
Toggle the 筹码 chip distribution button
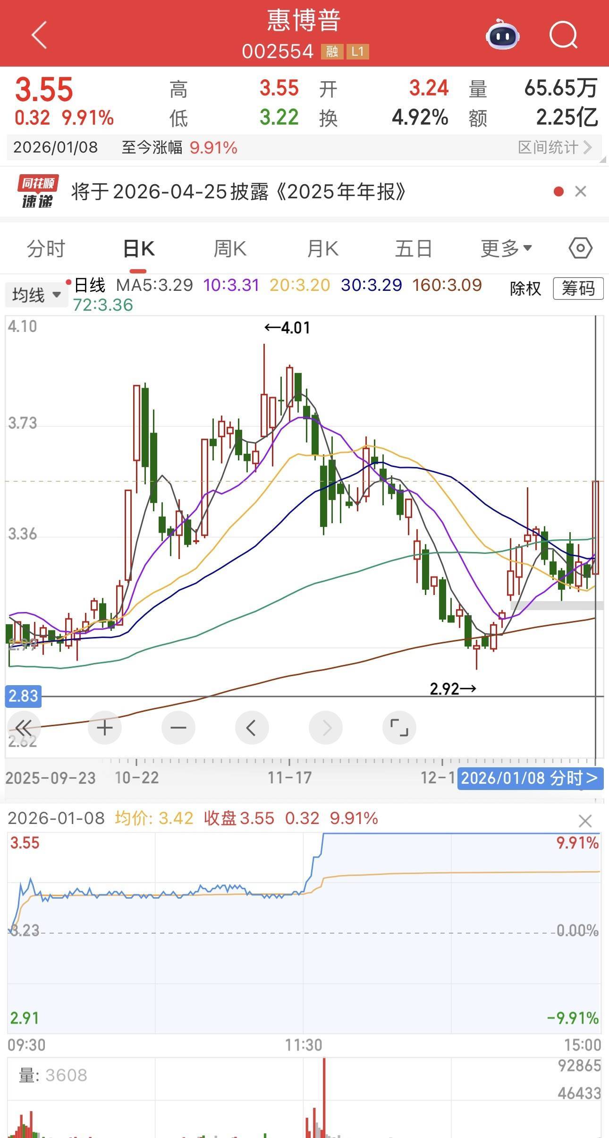pyautogui.click(x=578, y=289)
